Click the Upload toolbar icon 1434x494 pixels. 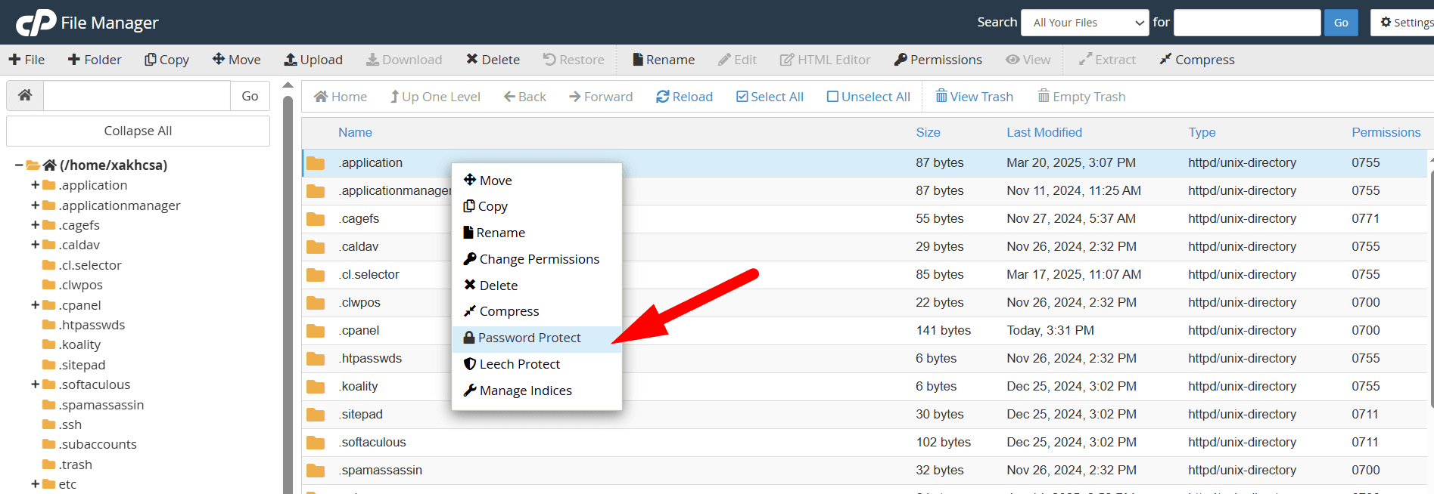click(291, 60)
